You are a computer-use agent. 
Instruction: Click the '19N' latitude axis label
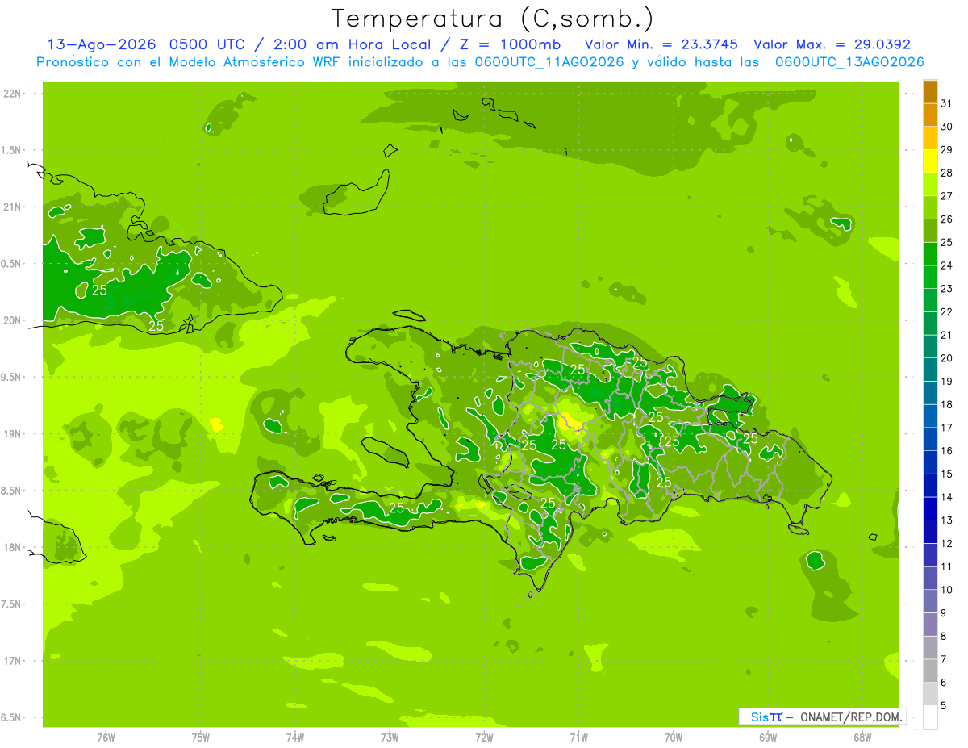[12, 434]
